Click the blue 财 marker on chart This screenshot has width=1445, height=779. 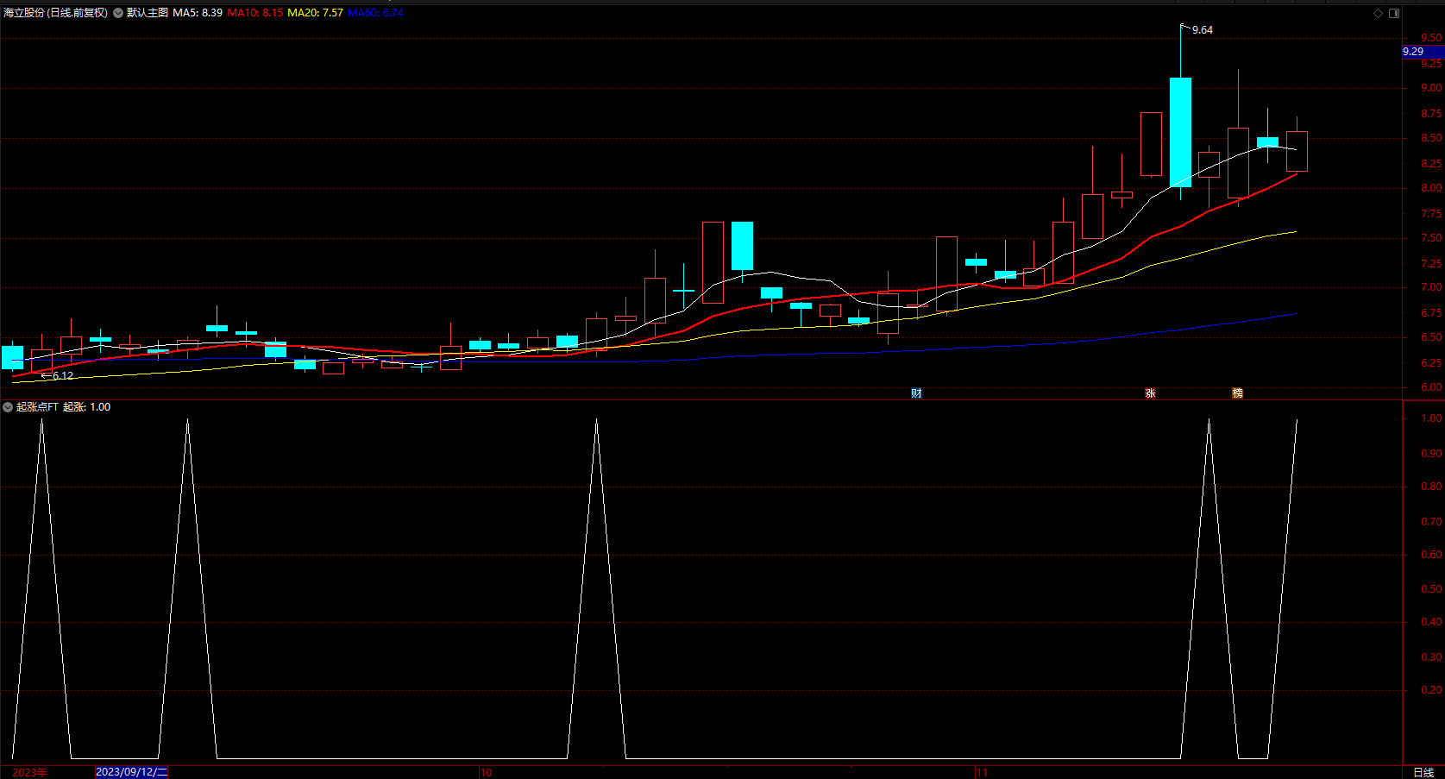pyautogui.click(x=916, y=393)
